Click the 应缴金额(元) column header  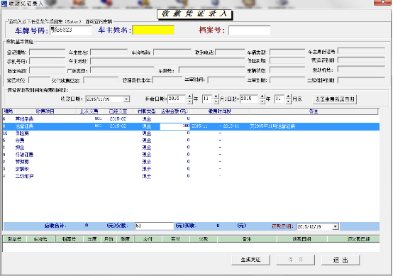(175, 111)
